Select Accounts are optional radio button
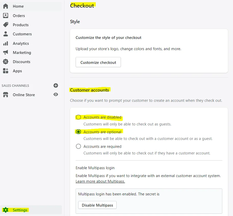Viewport: 233px width, 216px height. click(78, 132)
